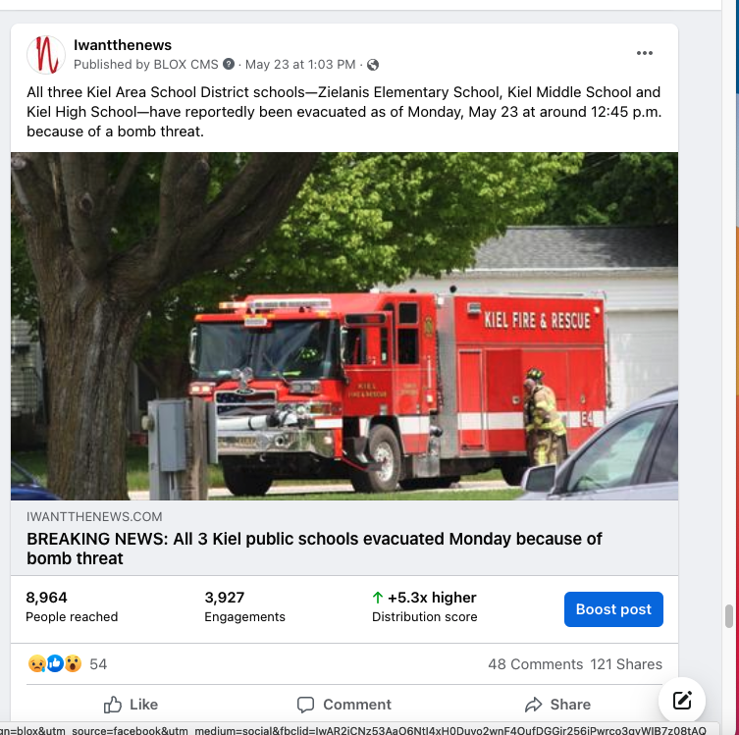Viewport: 739px width, 735px height.
Task: Click the BLOX CMS help question icon
Action: point(229,64)
